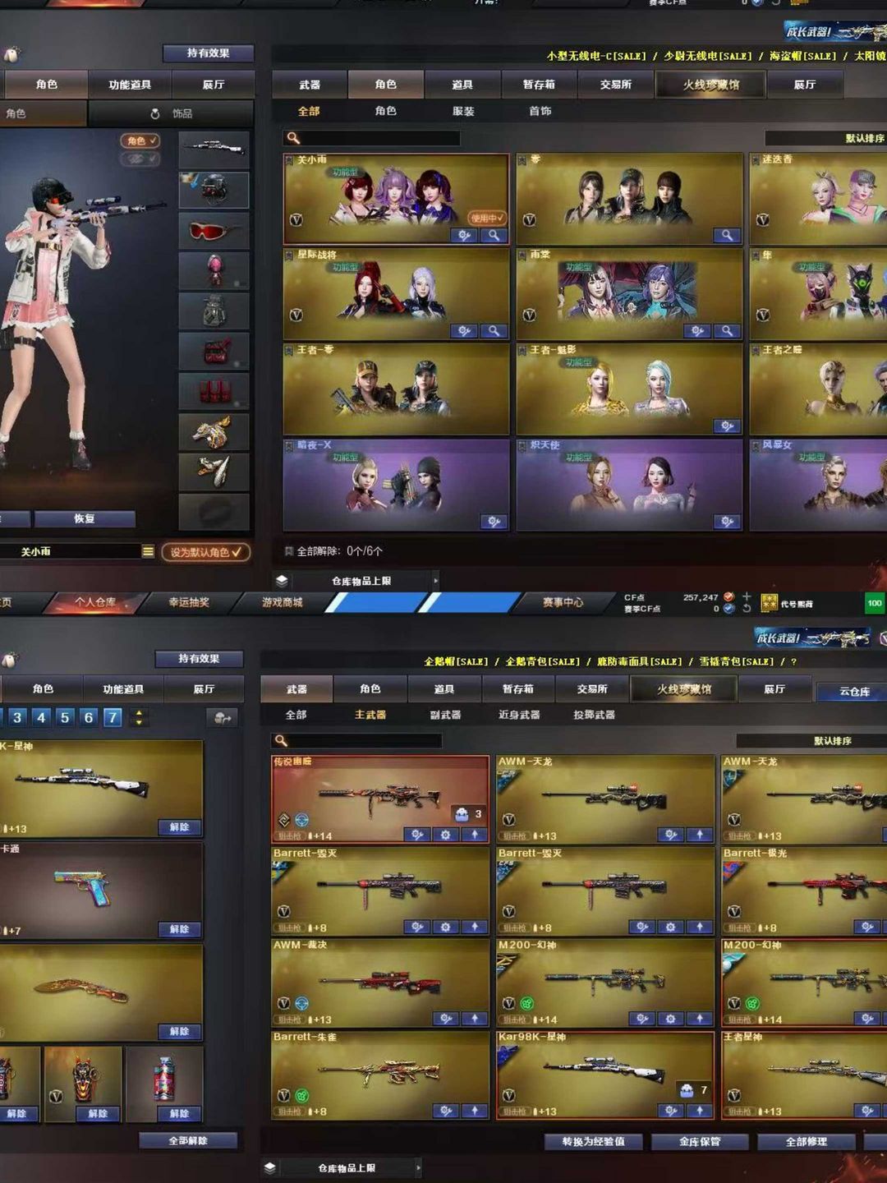Viewport: 887px width, 1183px height.
Task: Click the magnifier icon on the 关小雨 card
Action: coord(494,236)
